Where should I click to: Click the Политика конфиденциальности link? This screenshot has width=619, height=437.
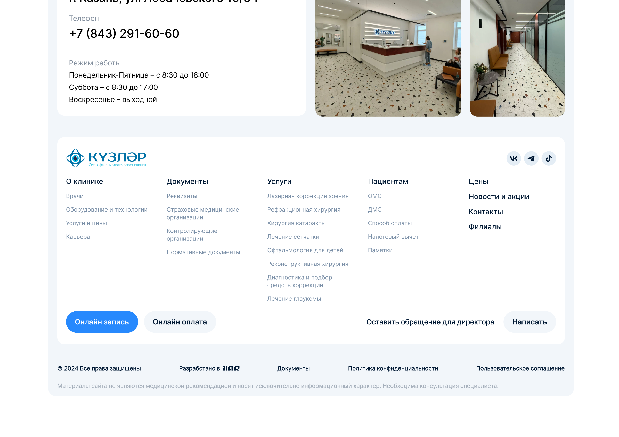point(393,368)
